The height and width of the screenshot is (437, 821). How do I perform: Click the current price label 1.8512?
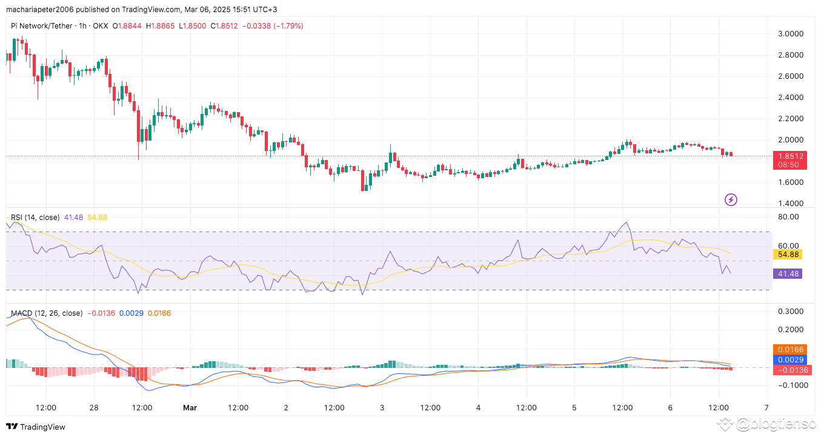791,156
